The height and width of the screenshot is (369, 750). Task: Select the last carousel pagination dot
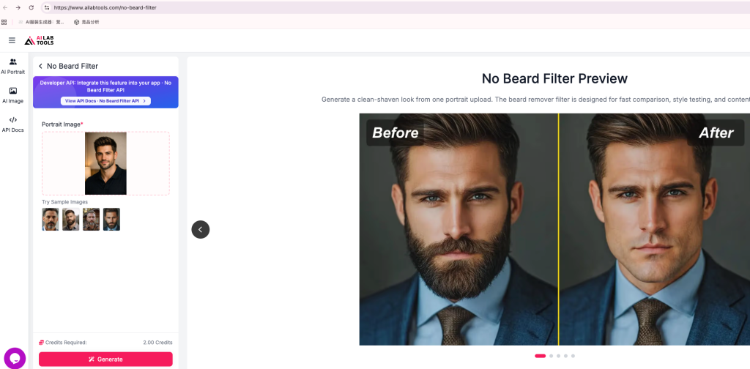coord(573,356)
